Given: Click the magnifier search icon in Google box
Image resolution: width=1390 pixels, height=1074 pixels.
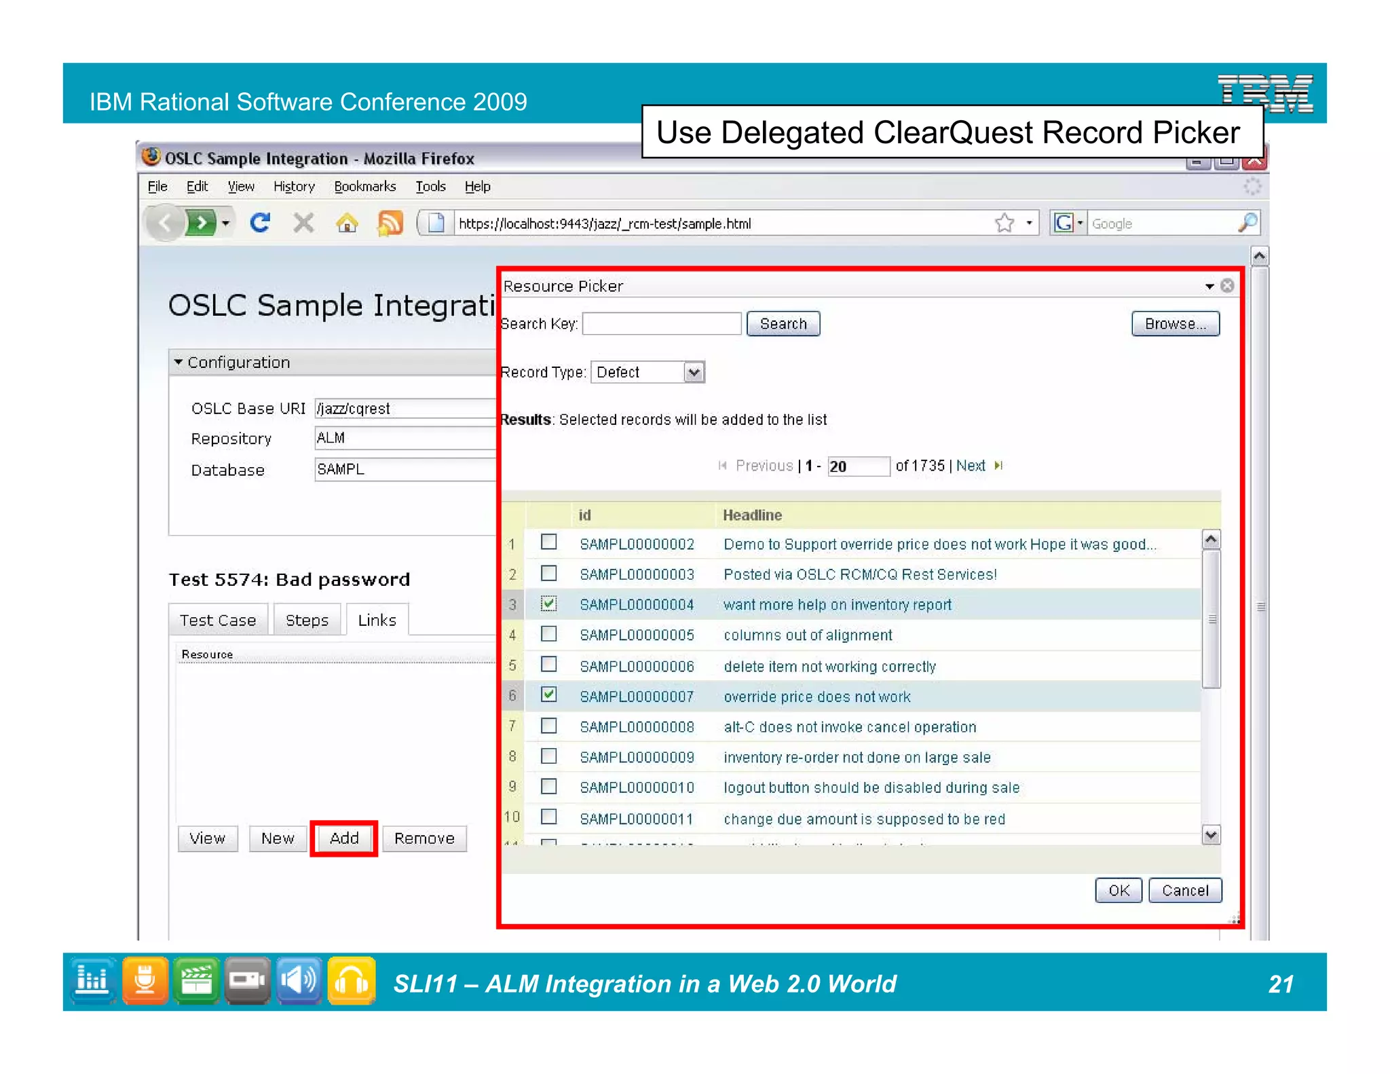Looking at the screenshot, I should coord(1247,223).
